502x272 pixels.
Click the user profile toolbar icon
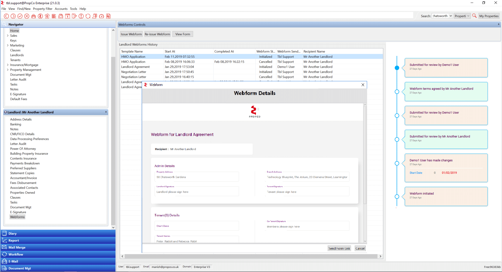tap(95, 16)
